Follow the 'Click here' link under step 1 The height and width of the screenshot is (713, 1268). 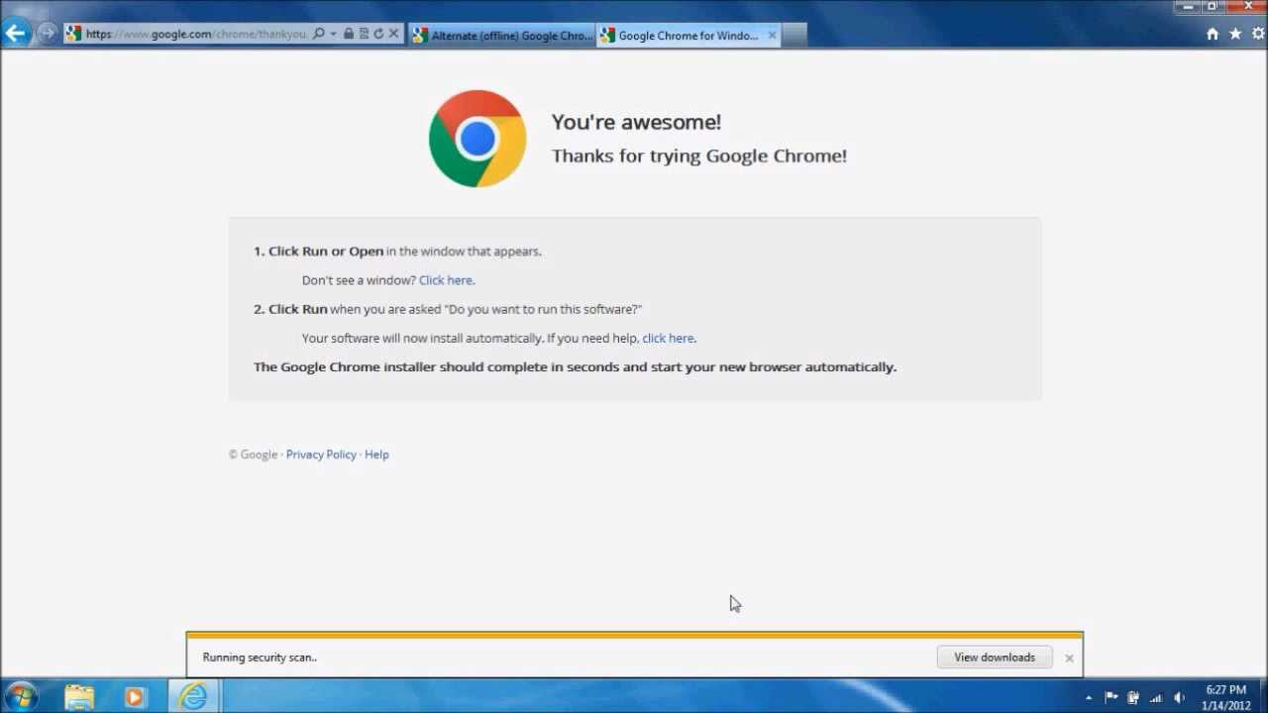(x=446, y=280)
